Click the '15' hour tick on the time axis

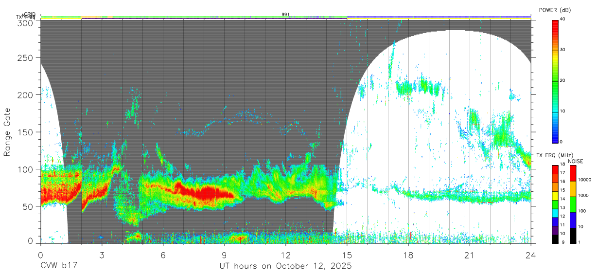point(347,255)
